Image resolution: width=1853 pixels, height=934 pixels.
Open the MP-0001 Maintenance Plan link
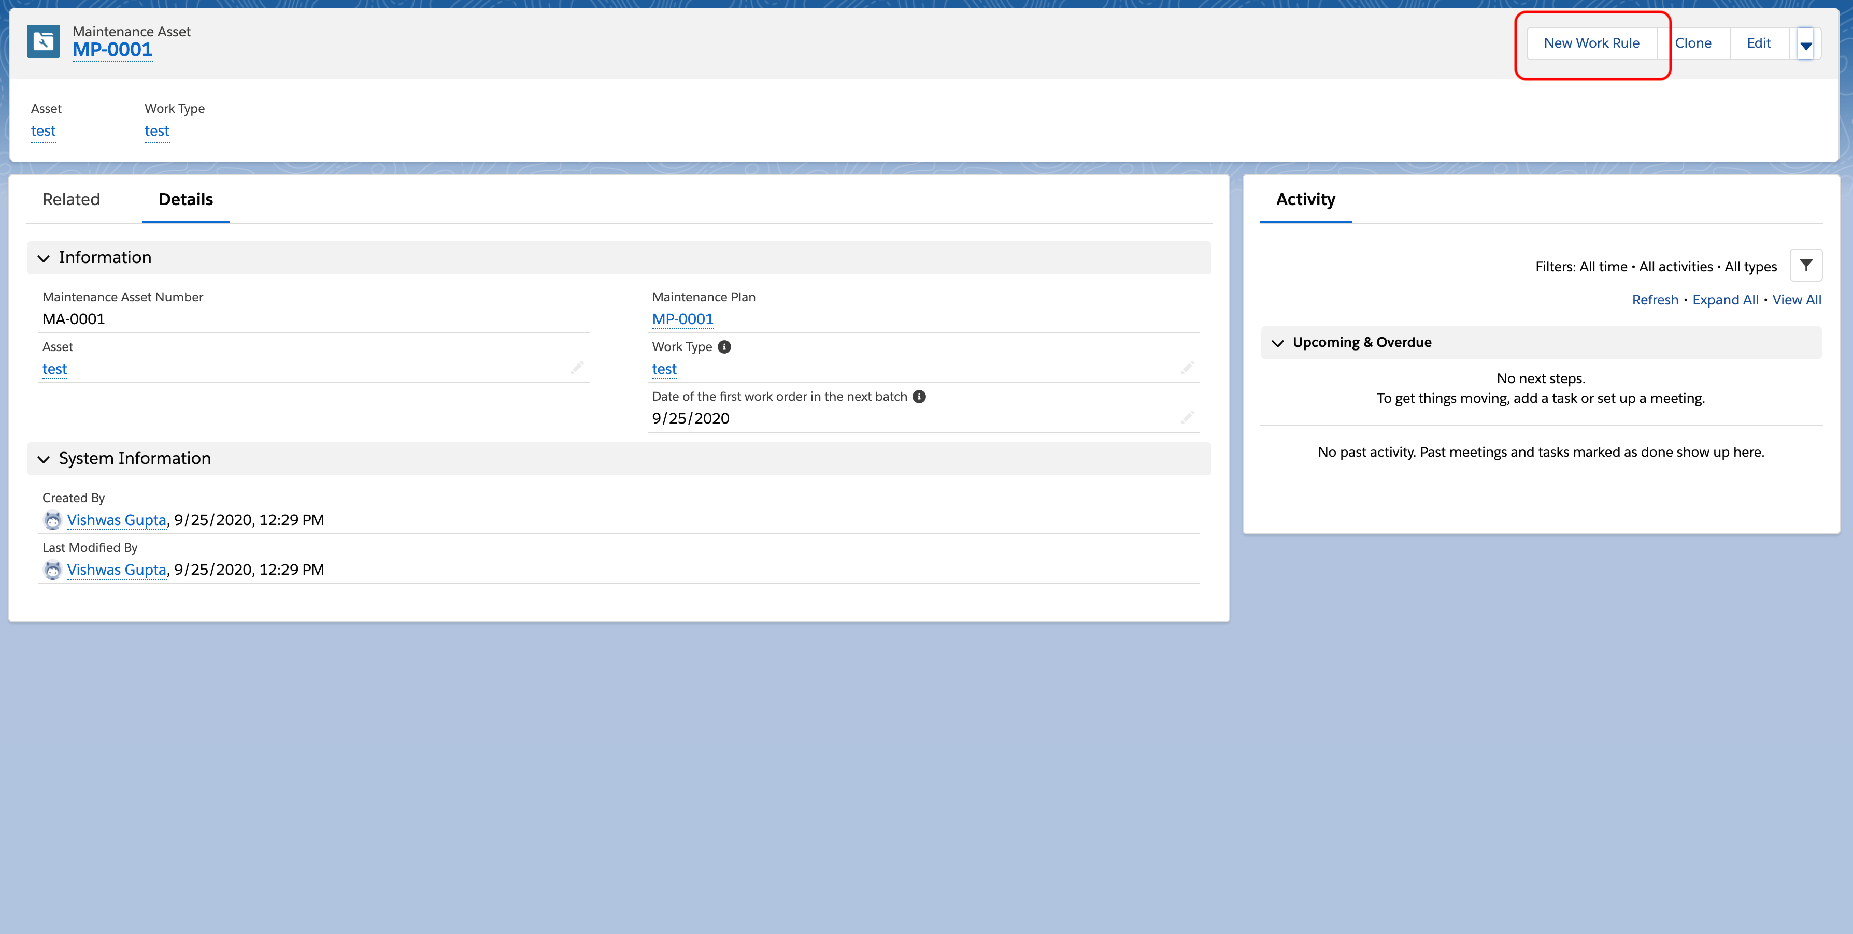[682, 318]
